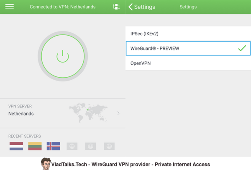The image size is (251, 170).
Task: Click the server sort icon in header
Action: 116,7
